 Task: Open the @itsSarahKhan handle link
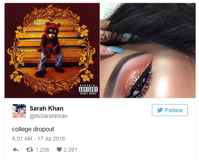pos(48,116)
